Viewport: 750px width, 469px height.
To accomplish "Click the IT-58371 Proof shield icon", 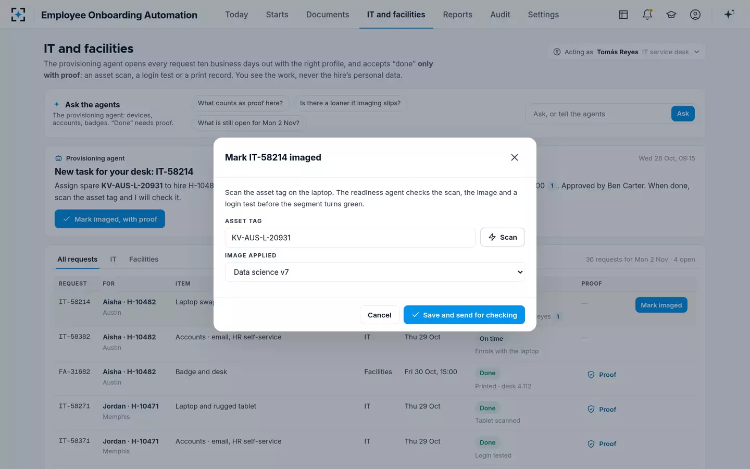I will 591,444.
